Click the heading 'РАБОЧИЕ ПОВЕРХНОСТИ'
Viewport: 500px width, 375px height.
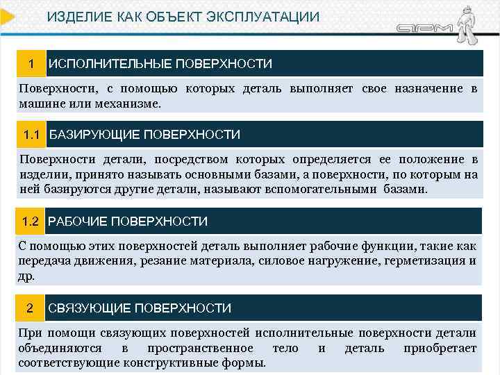coord(128,222)
